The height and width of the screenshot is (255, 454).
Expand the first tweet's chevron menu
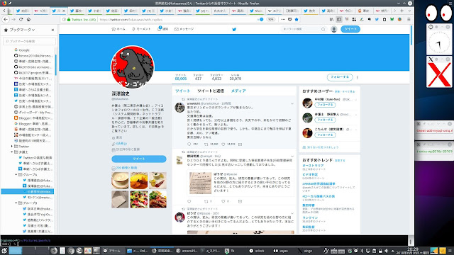292,103
